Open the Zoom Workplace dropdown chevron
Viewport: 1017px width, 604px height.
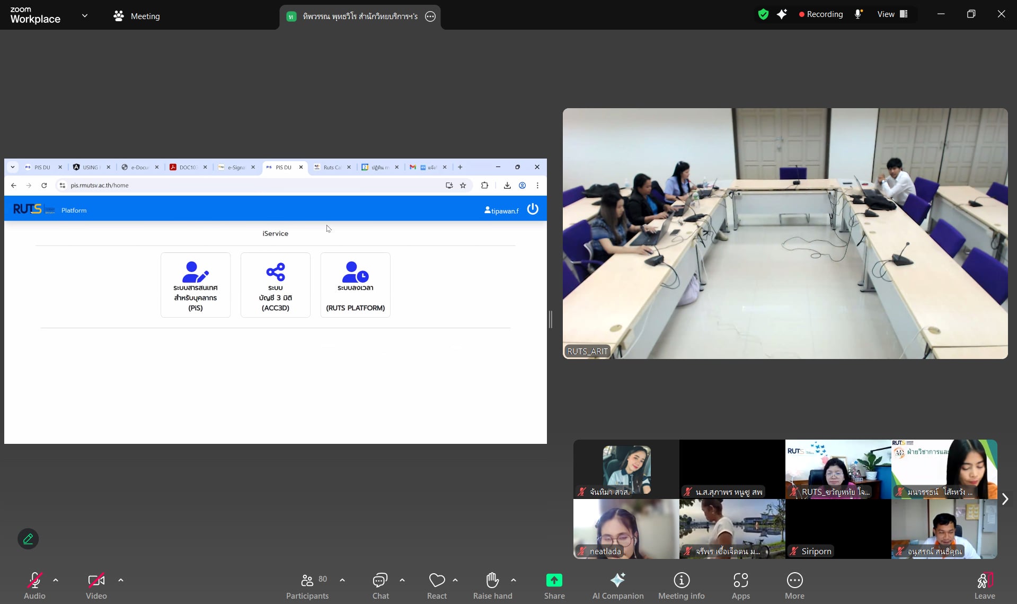85,16
